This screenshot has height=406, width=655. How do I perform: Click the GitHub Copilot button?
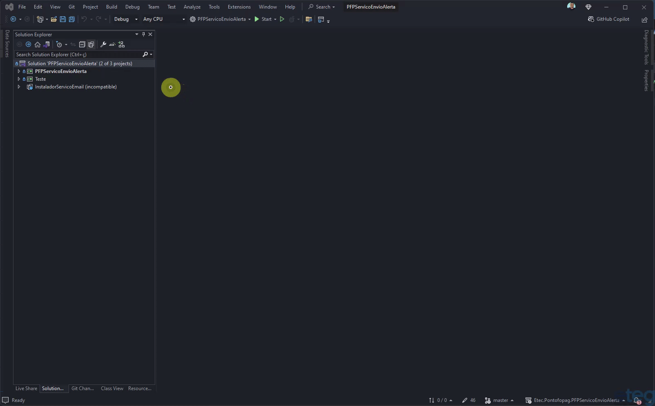click(608, 19)
